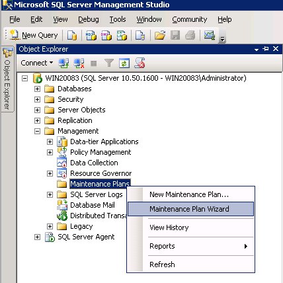This screenshot has height=283, width=283.
Task: Select the Maintenance Plans tree item
Action: [x=100, y=184]
